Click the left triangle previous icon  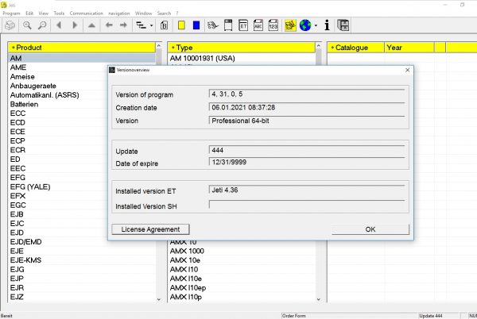pos(59,25)
